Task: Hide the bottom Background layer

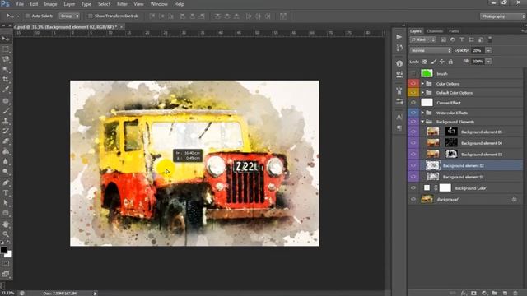Action: coord(413,199)
